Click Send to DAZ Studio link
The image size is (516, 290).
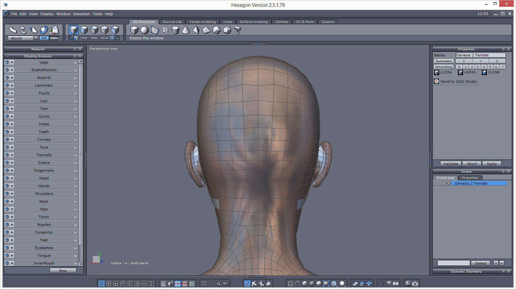click(x=459, y=82)
